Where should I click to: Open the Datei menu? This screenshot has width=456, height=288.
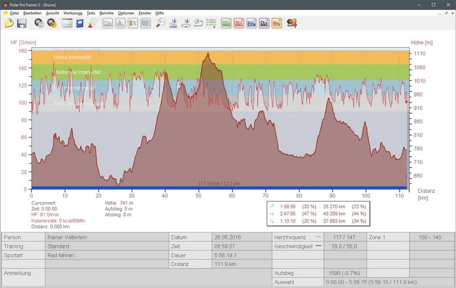click(14, 13)
